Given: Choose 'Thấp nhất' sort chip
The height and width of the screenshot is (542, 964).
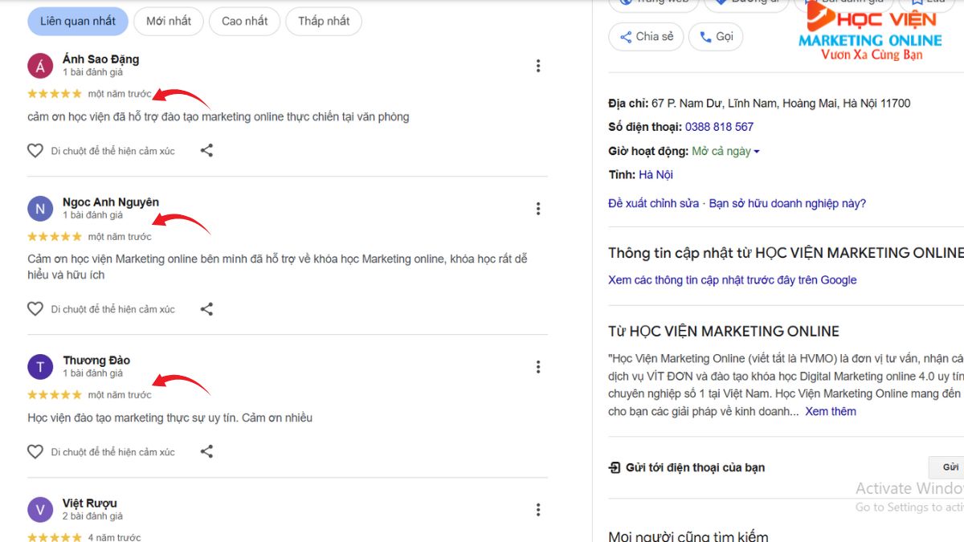Looking at the screenshot, I should point(324,21).
